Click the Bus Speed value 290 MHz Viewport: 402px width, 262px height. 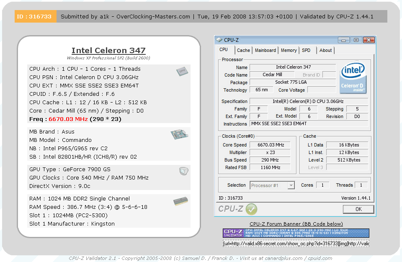[x=270, y=160]
